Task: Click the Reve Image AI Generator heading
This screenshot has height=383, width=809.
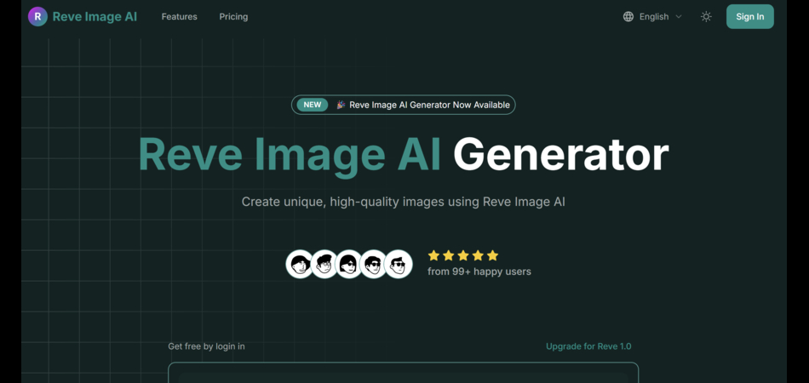Action: point(404,155)
